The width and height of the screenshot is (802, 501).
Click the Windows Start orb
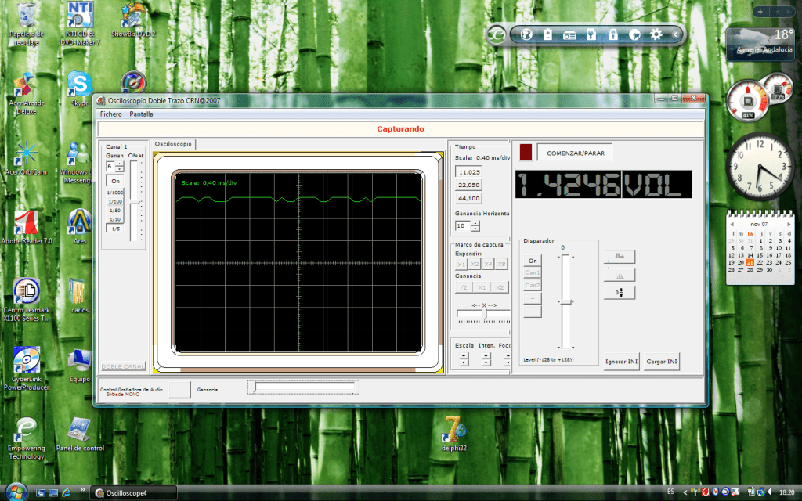(16, 491)
